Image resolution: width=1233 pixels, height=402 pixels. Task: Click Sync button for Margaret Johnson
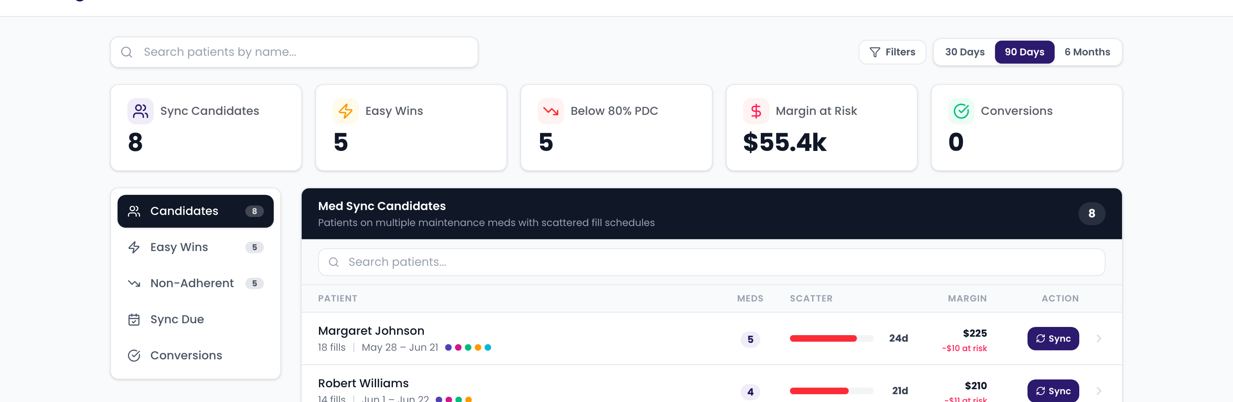1053,338
